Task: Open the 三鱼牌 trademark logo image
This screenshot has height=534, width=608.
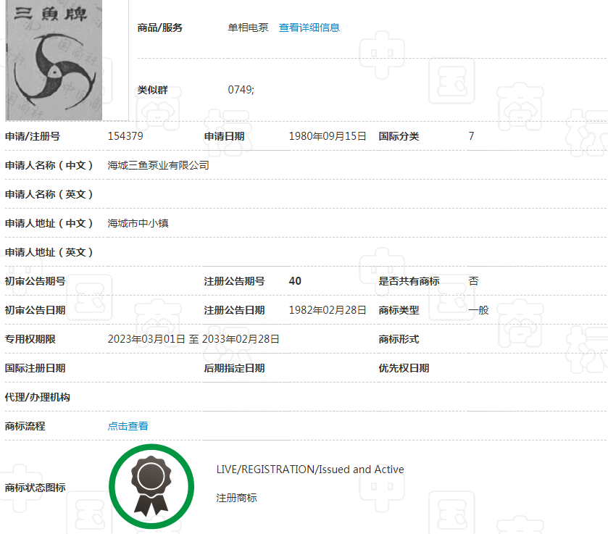Action: [54, 60]
